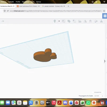
Task: Click the Mirror tool icon
Action: pyautogui.click(x=85, y=21)
